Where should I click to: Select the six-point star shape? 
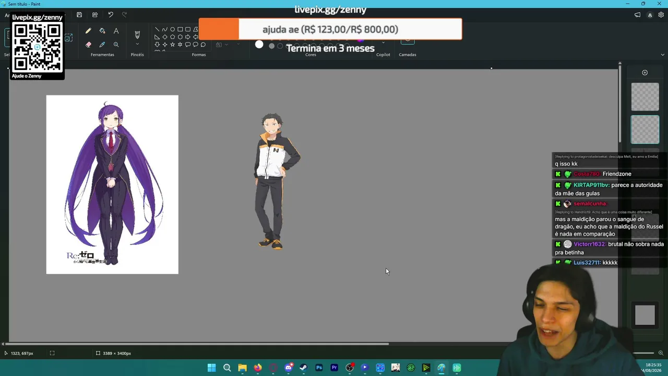click(180, 44)
